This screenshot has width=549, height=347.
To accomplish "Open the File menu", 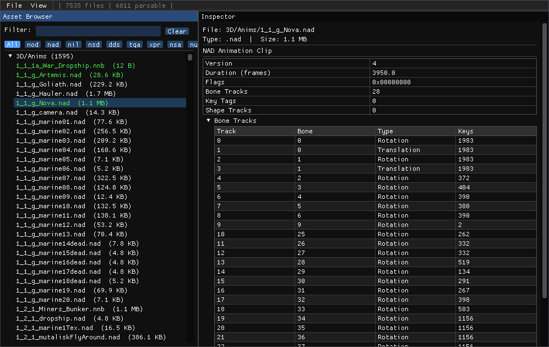I will click(x=14, y=6).
